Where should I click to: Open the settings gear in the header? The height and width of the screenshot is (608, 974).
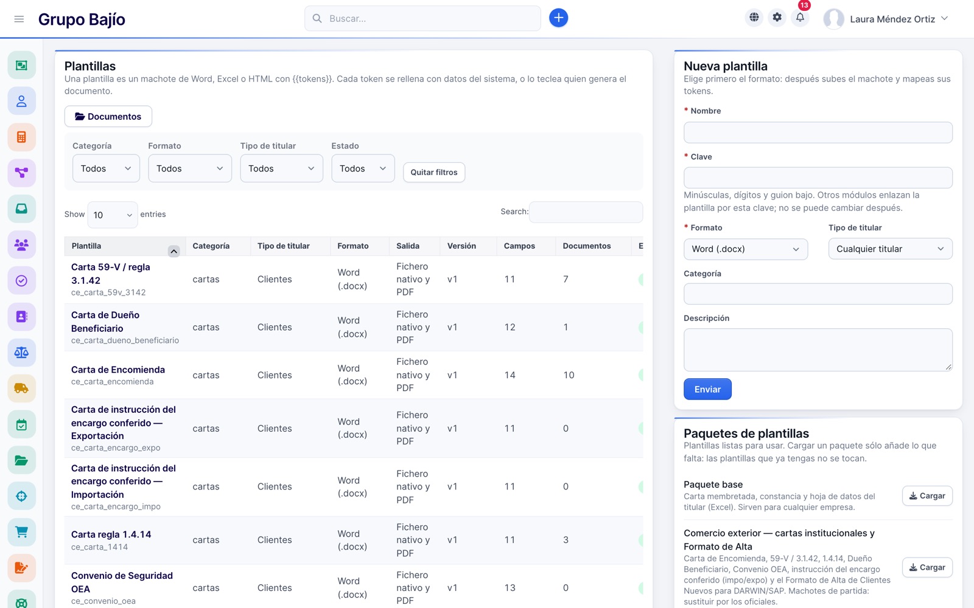coord(777,18)
